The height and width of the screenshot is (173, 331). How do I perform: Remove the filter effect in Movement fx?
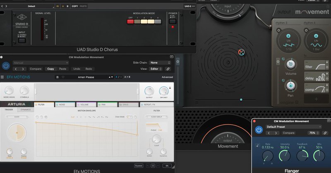(x=327, y=62)
